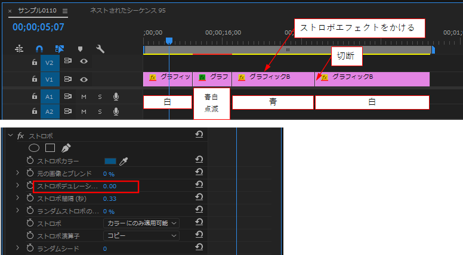463x255 pixels.
Task: Click the 元の画像とブレンド 0 % value
Action: (109, 174)
